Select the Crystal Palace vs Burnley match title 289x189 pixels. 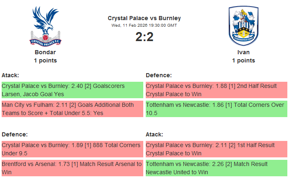pyautogui.click(x=144, y=18)
